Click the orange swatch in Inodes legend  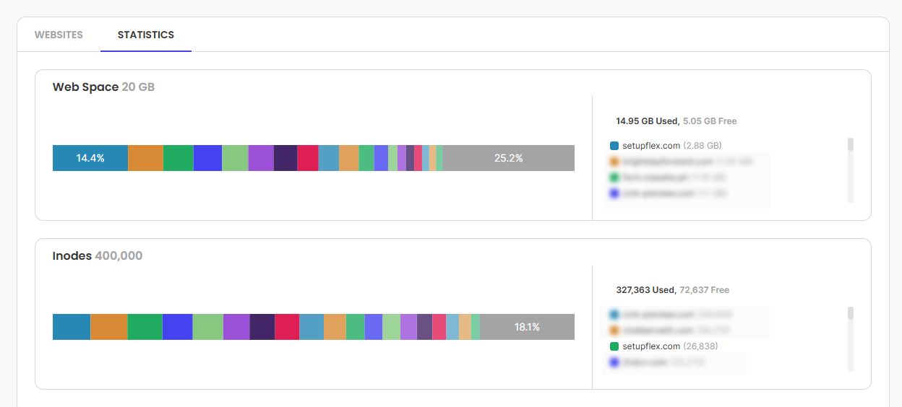tap(614, 331)
